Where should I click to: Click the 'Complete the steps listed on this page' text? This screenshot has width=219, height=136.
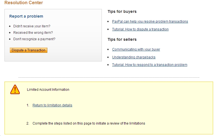click(x=89, y=123)
